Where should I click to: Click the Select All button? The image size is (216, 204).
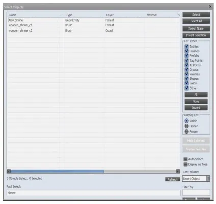(196, 21)
